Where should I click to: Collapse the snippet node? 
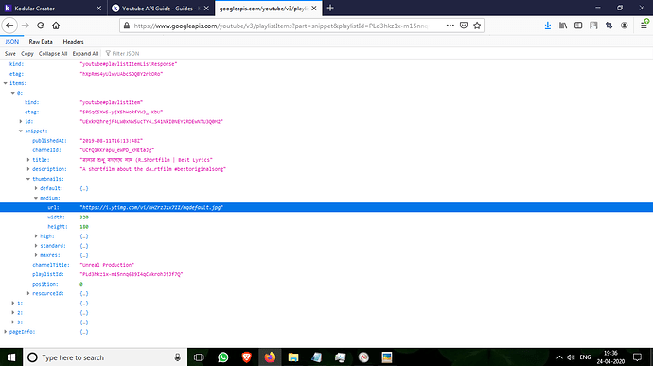(21, 131)
